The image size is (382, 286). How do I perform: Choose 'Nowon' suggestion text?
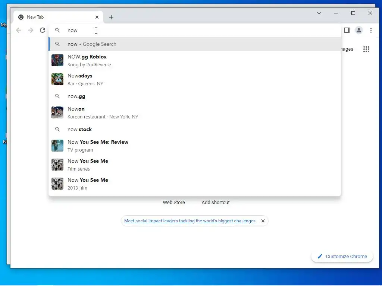pyautogui.click(x=76, y=109)
